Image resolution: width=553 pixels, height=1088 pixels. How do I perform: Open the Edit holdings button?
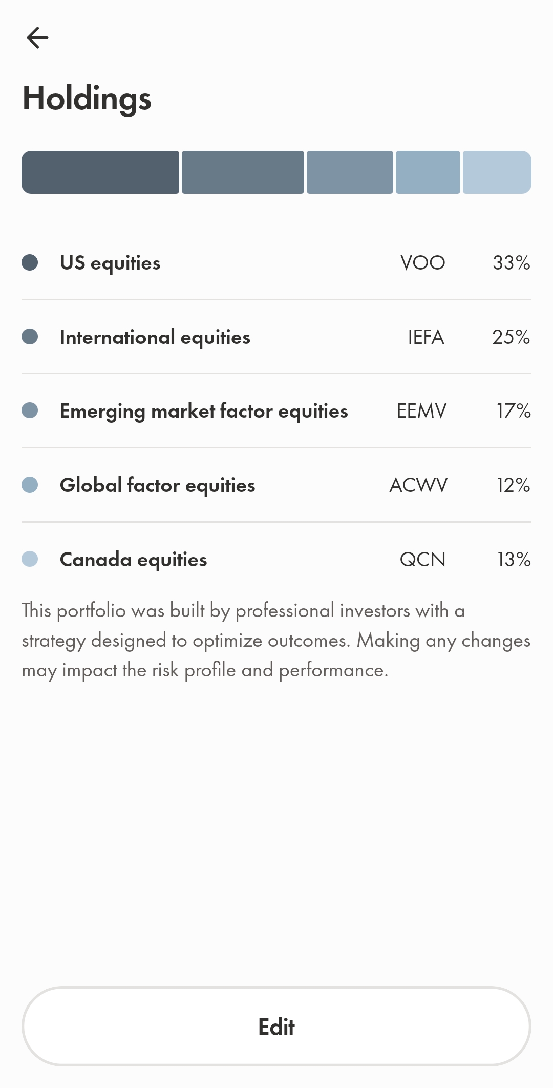coord(276,1027)
